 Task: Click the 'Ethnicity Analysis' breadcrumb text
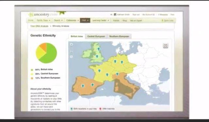click(61, 26)
